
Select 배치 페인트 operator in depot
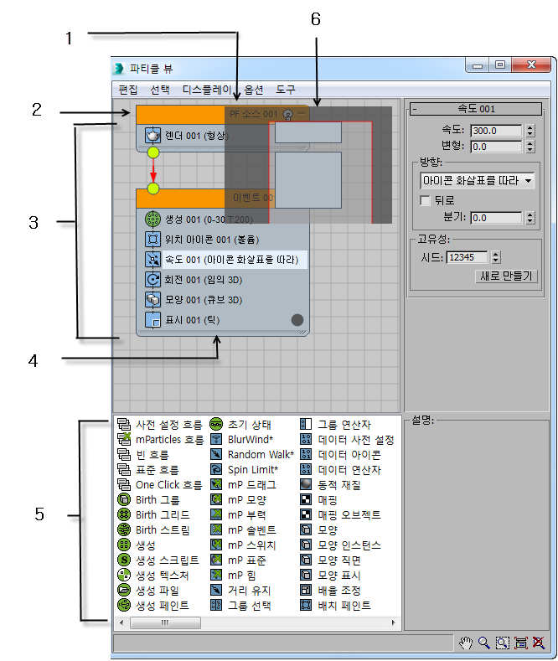335,606
